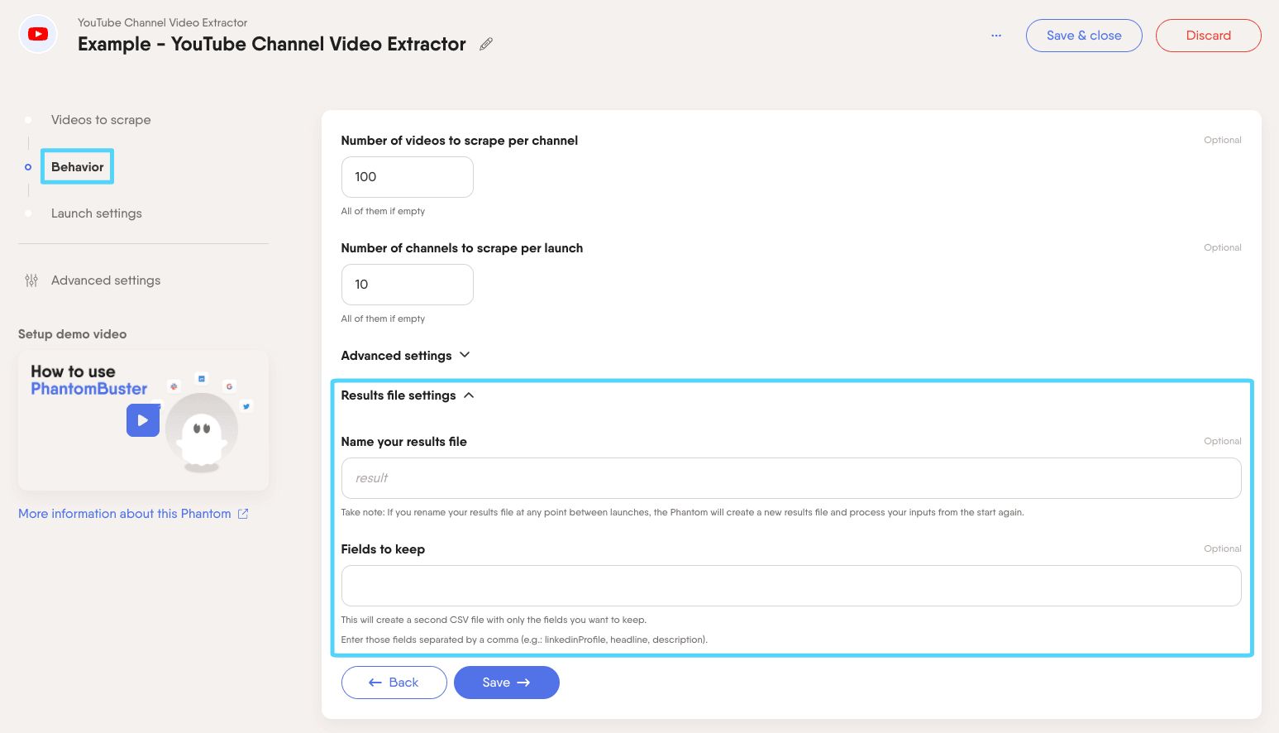Click the Advanced settings sliders icon
This screenshot has height=733, width=1279.
[x=31, y=280]
